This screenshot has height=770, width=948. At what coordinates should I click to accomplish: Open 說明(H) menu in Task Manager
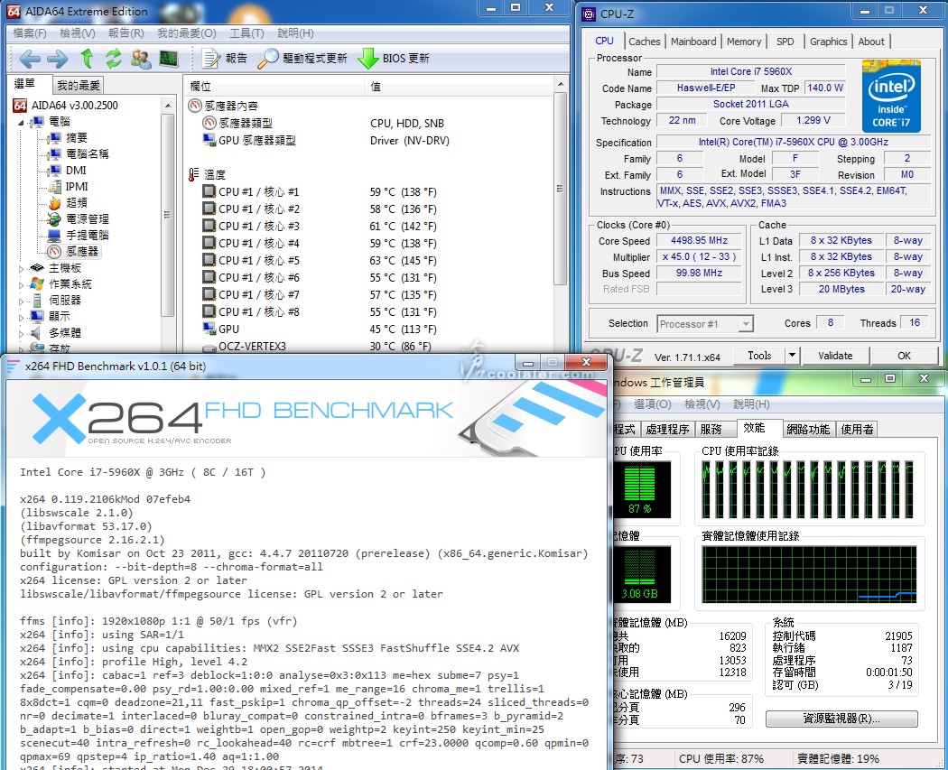coord(751,404)
